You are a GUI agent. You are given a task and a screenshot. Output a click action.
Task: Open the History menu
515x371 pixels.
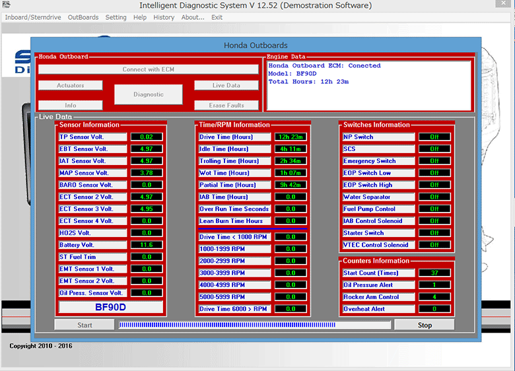164,17
